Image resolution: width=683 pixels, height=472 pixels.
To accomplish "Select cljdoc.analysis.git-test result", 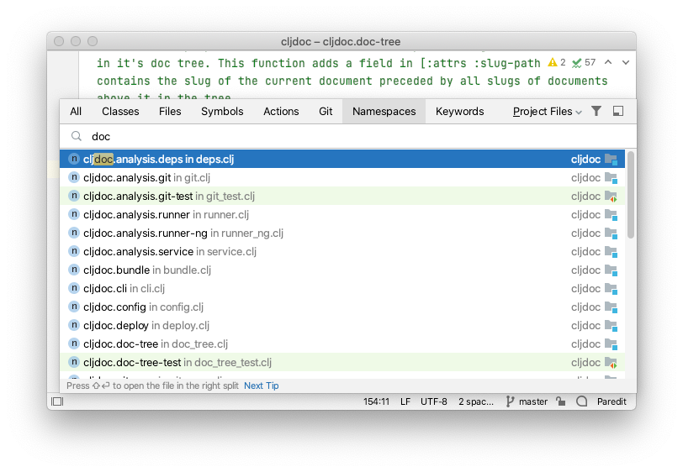I will click(342, 197).
